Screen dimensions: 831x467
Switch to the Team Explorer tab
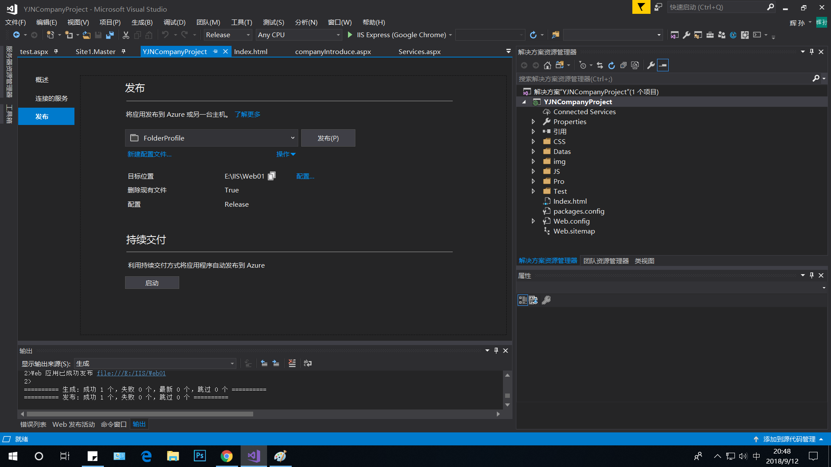[606, 261]
